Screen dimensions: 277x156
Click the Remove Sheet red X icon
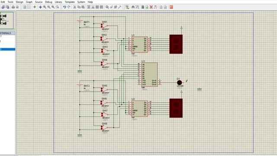151,7
